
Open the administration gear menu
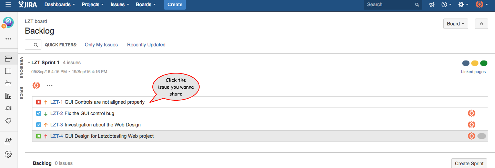click(463, 5)
